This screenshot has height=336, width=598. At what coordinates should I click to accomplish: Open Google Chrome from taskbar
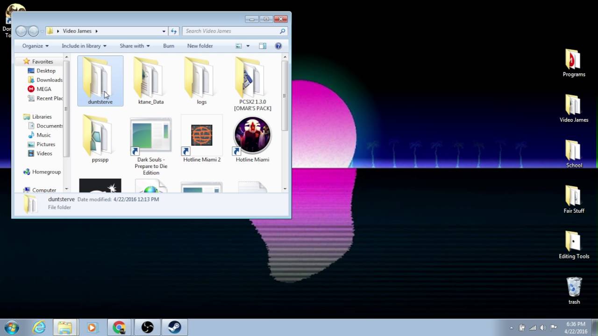tap(119, 327)
